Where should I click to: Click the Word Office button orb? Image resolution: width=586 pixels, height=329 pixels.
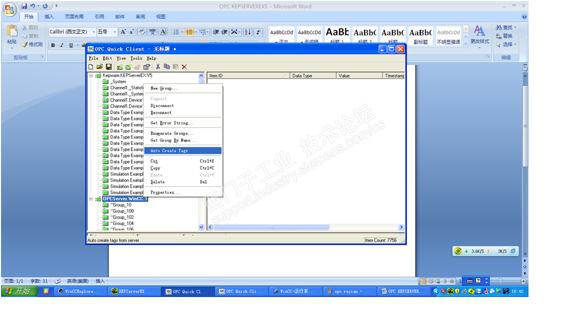(9, 10)
